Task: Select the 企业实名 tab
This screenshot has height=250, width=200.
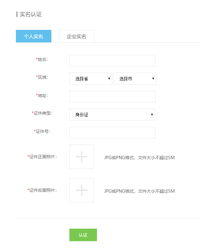Action: pyautogui.click(x=76, y=36)
